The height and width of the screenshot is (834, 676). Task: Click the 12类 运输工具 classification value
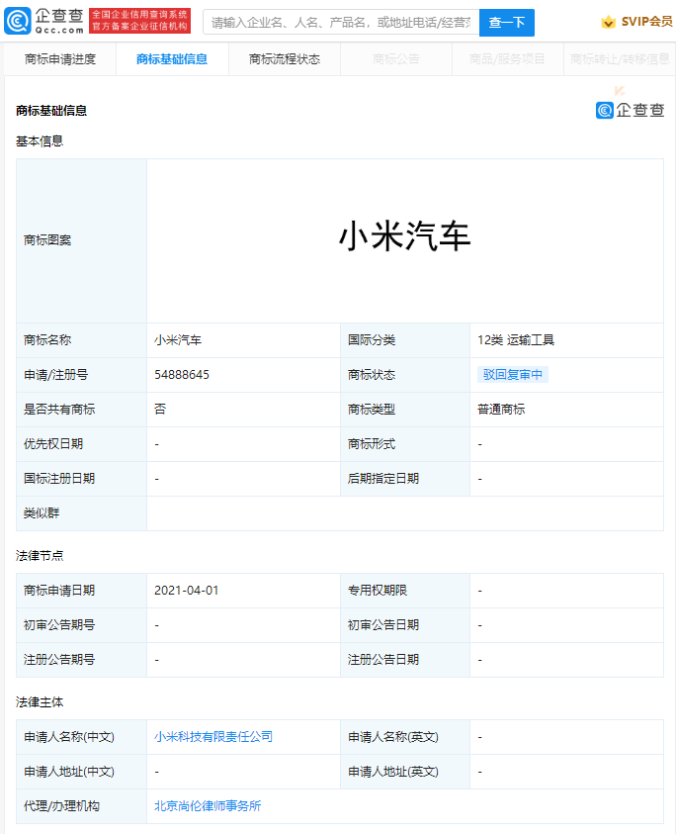tap(515, 340)
